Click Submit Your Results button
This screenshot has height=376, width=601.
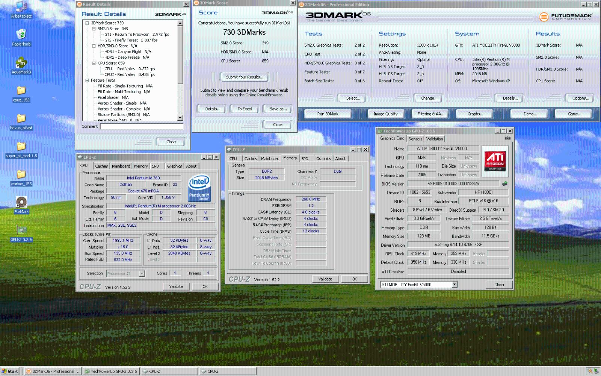[x=245, y=77]
